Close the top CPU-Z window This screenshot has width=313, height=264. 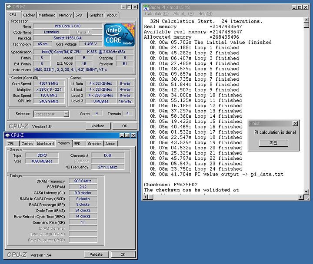coord(135,7)
